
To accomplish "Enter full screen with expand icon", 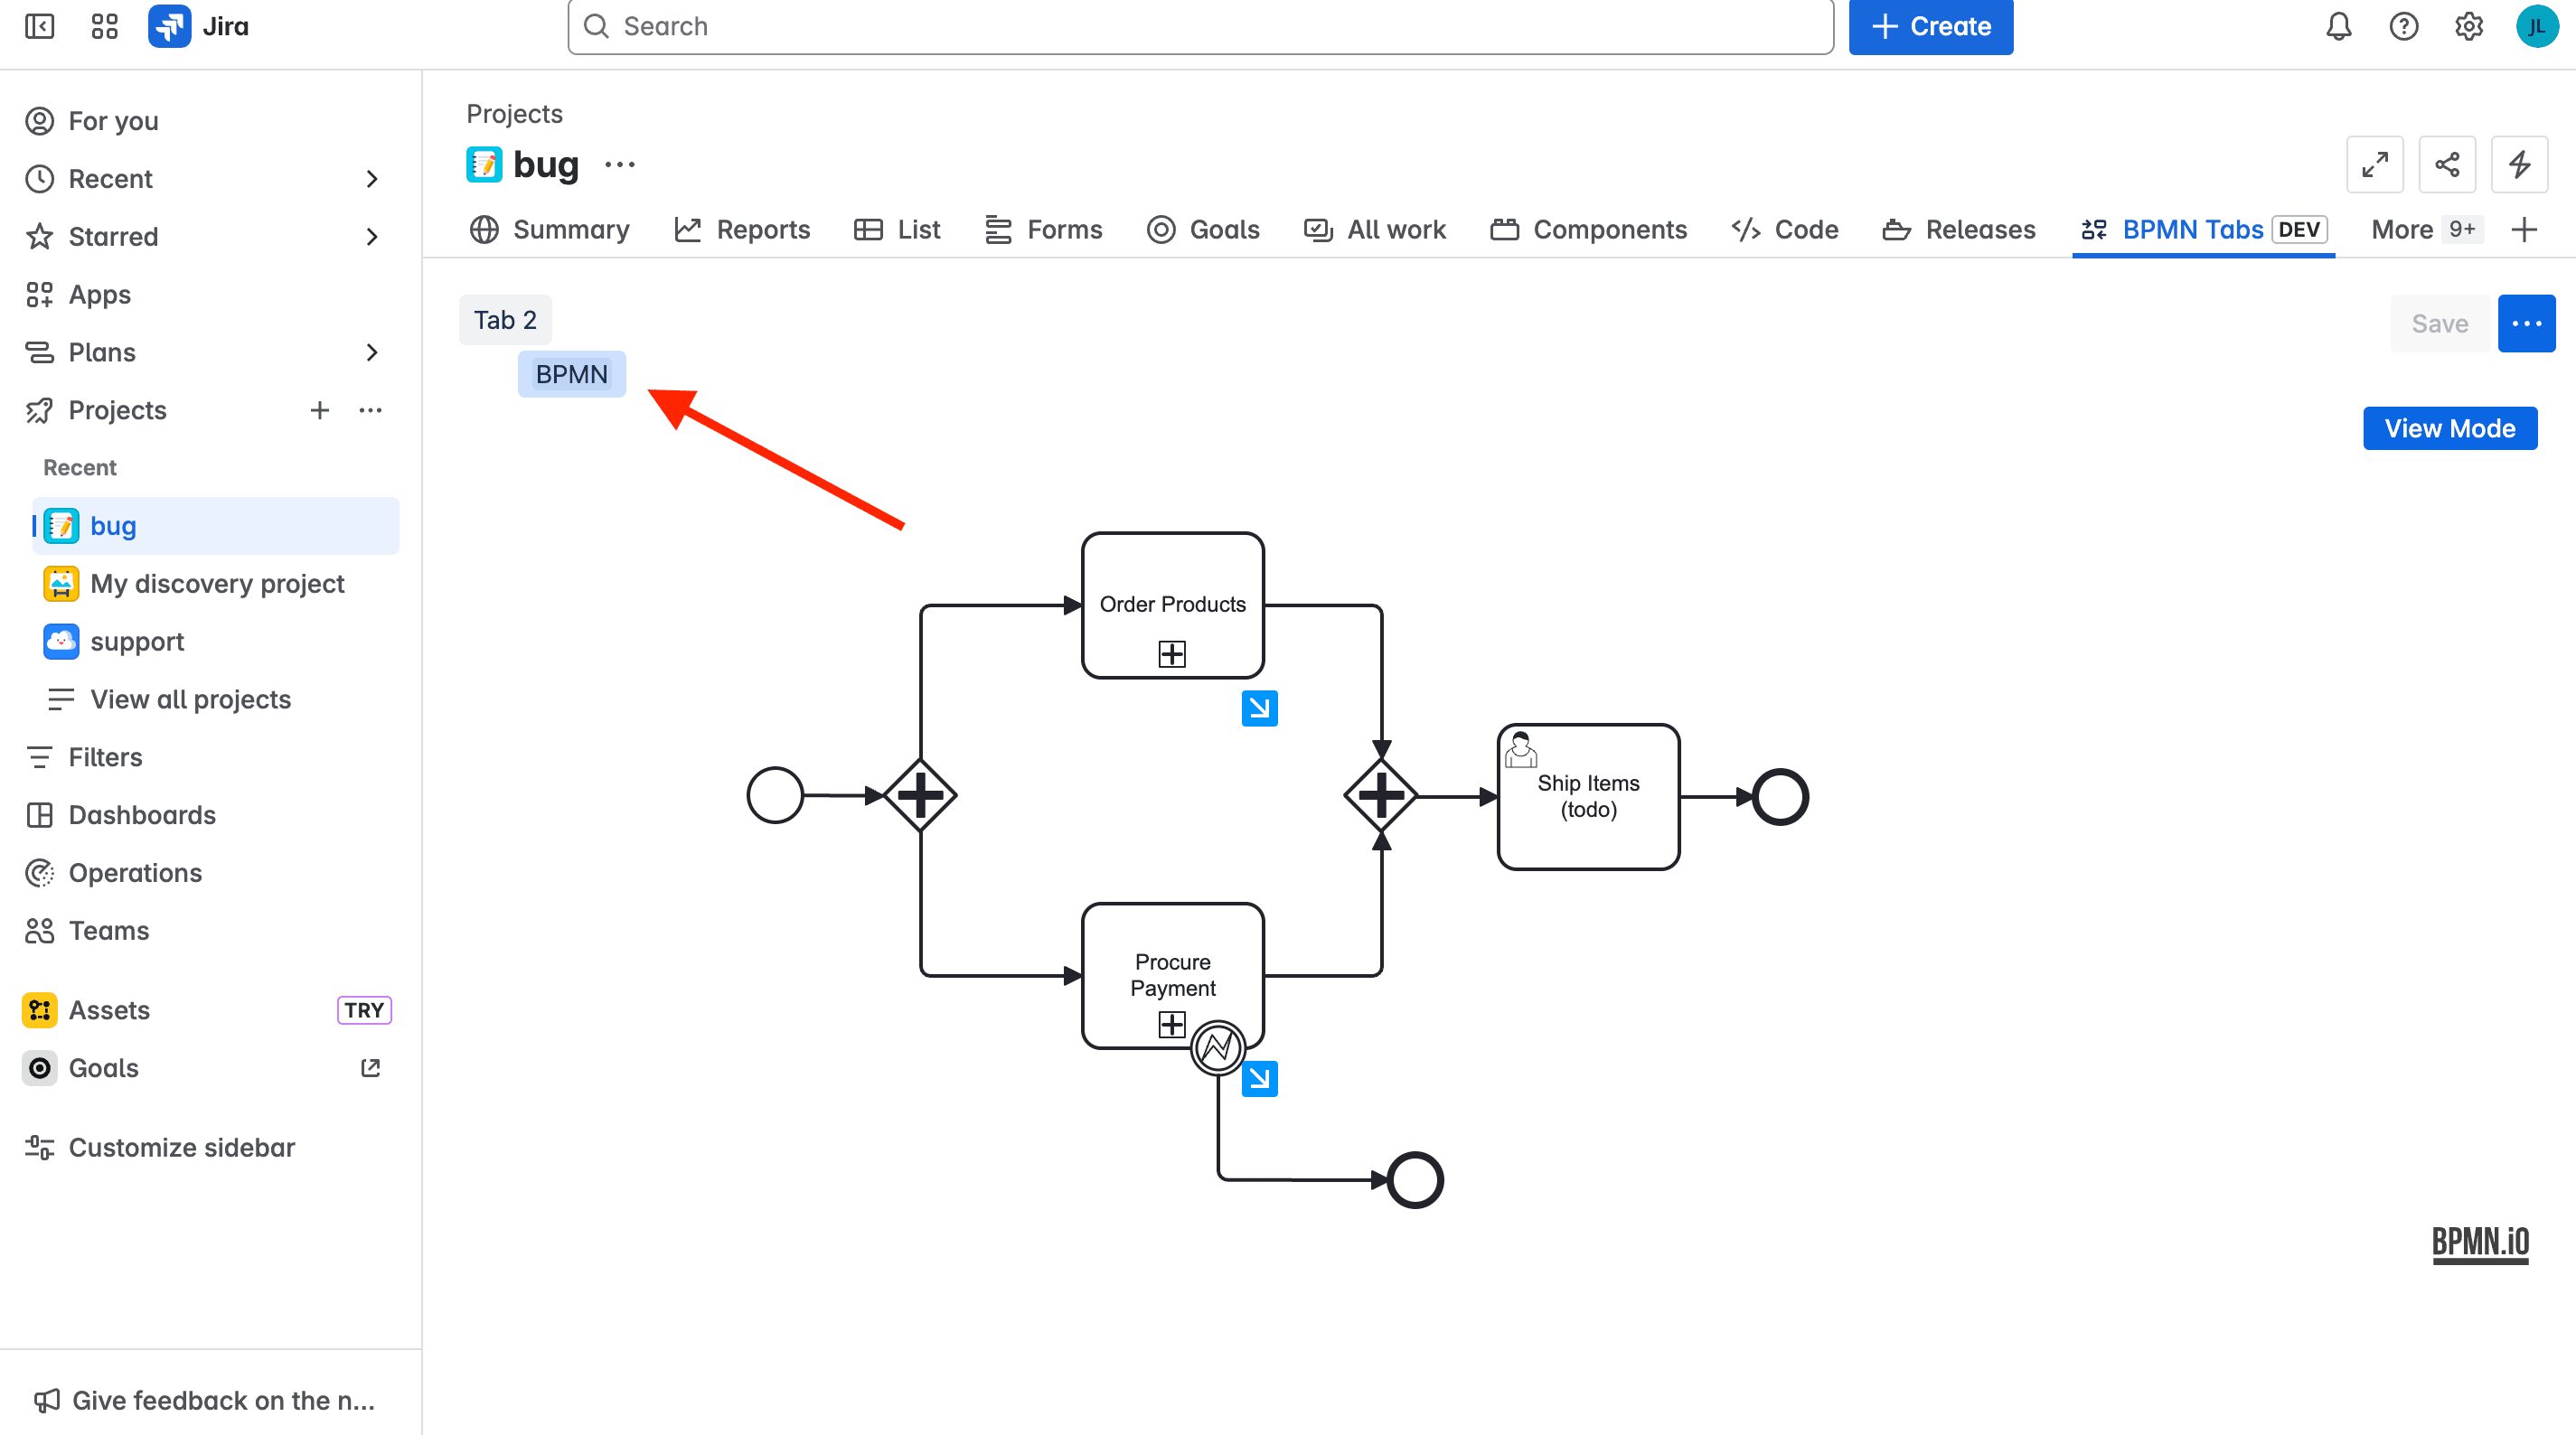I will point(2375,164).
